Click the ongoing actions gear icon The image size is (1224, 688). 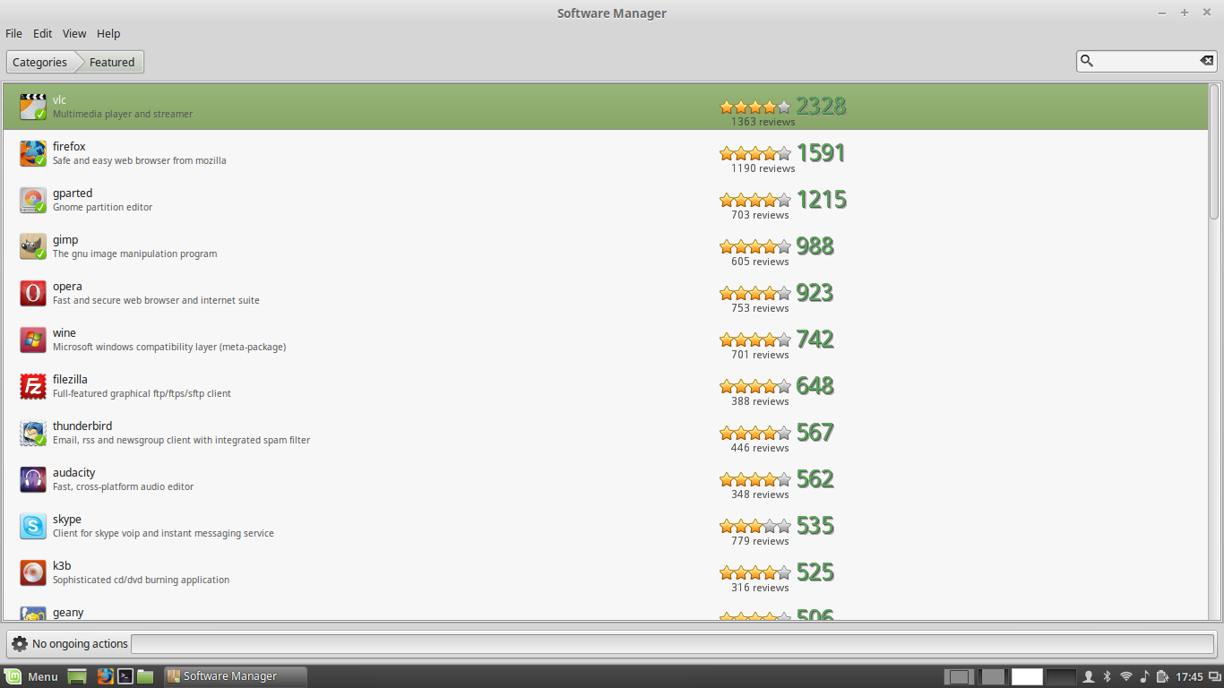20,643
